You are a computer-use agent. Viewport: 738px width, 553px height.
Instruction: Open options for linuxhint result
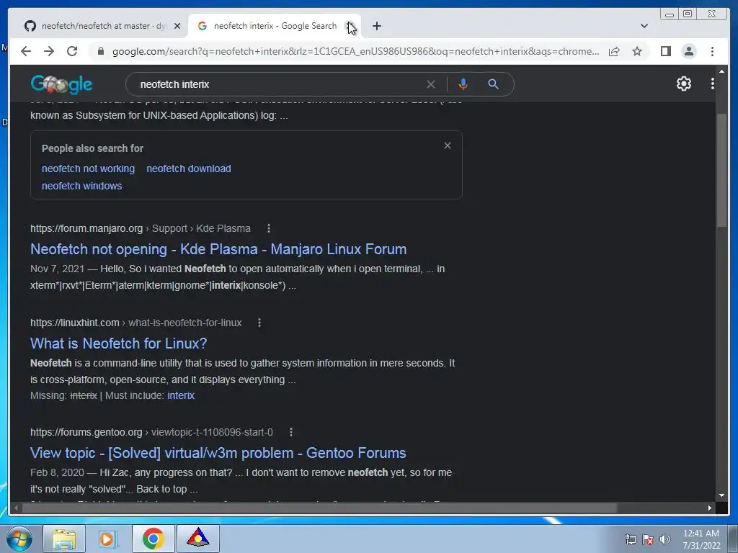coord(259,323)
